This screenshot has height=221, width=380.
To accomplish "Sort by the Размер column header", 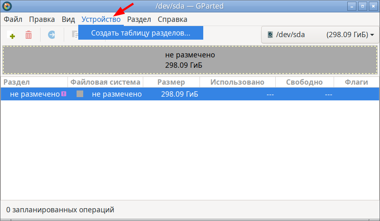I will [x=171, y=82].
